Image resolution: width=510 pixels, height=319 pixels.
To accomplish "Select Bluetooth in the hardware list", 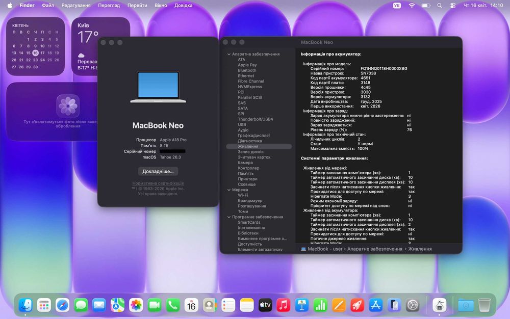I will (247, 70).
